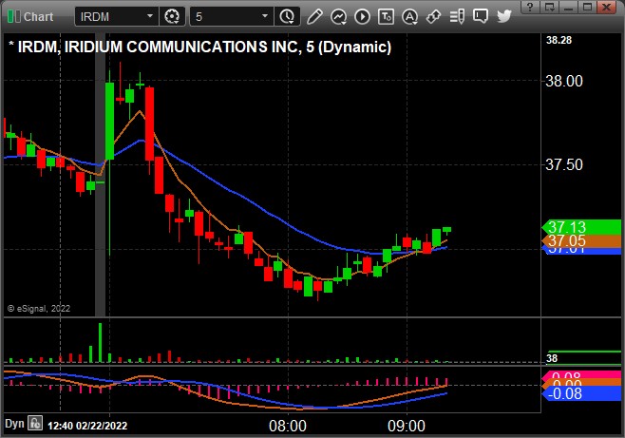This screenshot has height=438, width=625.
Task: Open the window options dropdown button
Action: (x=550, y=7)
